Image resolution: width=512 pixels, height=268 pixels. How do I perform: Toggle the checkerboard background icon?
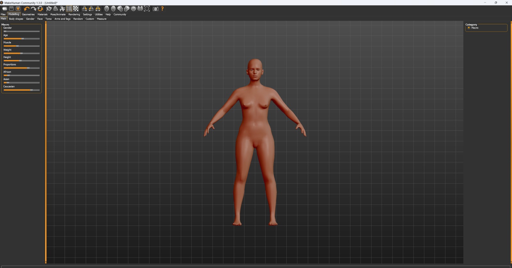[x=76, y=9]
